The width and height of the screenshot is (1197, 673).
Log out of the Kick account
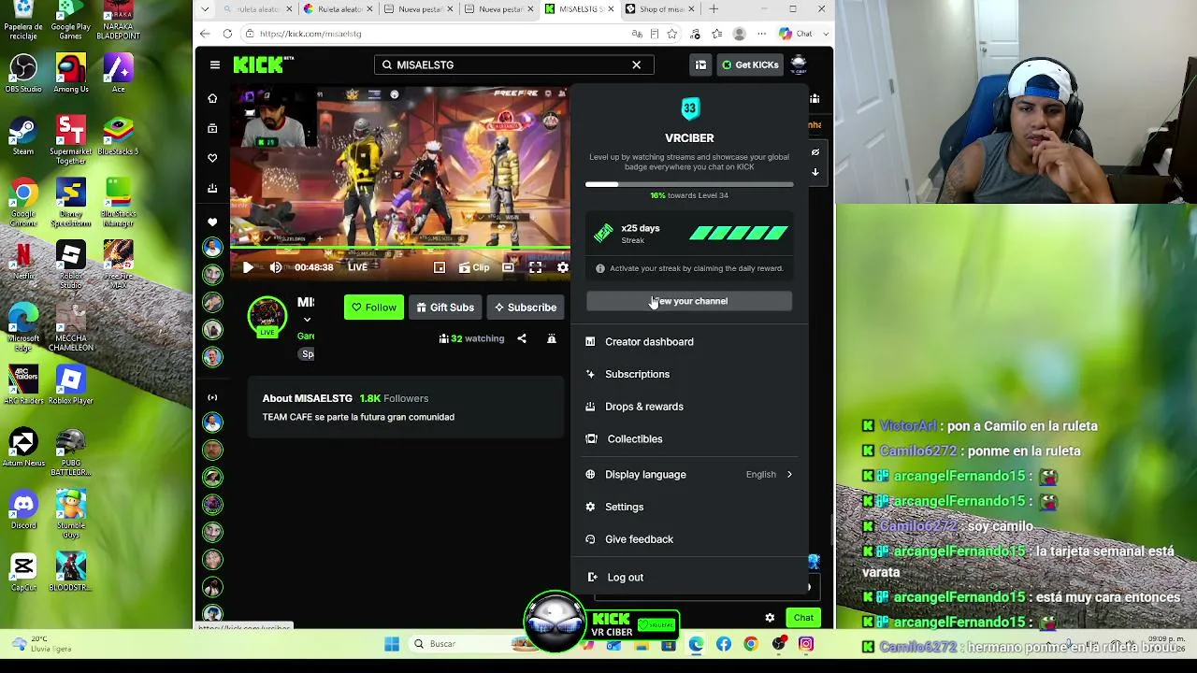click(x=689, y=578)
